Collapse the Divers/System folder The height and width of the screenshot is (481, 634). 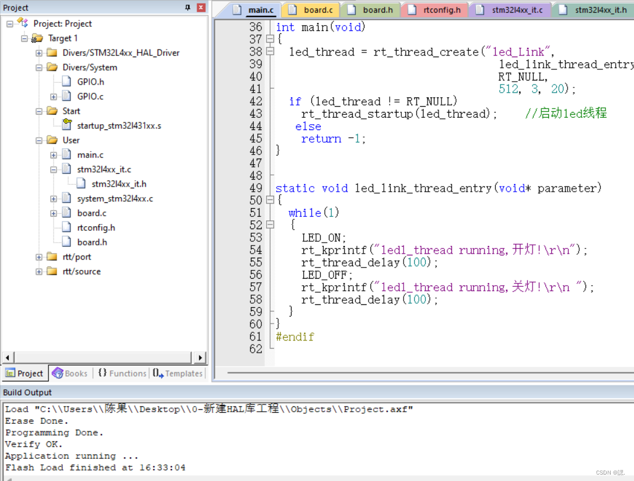click(x=37, y=67)
